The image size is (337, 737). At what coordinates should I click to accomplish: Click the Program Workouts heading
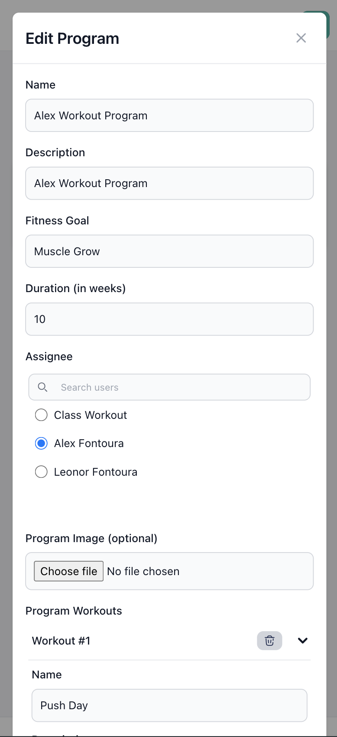[74, 611]
